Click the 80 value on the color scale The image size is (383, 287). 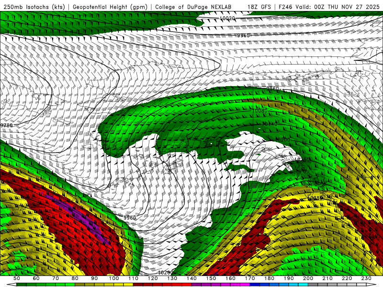75,278
